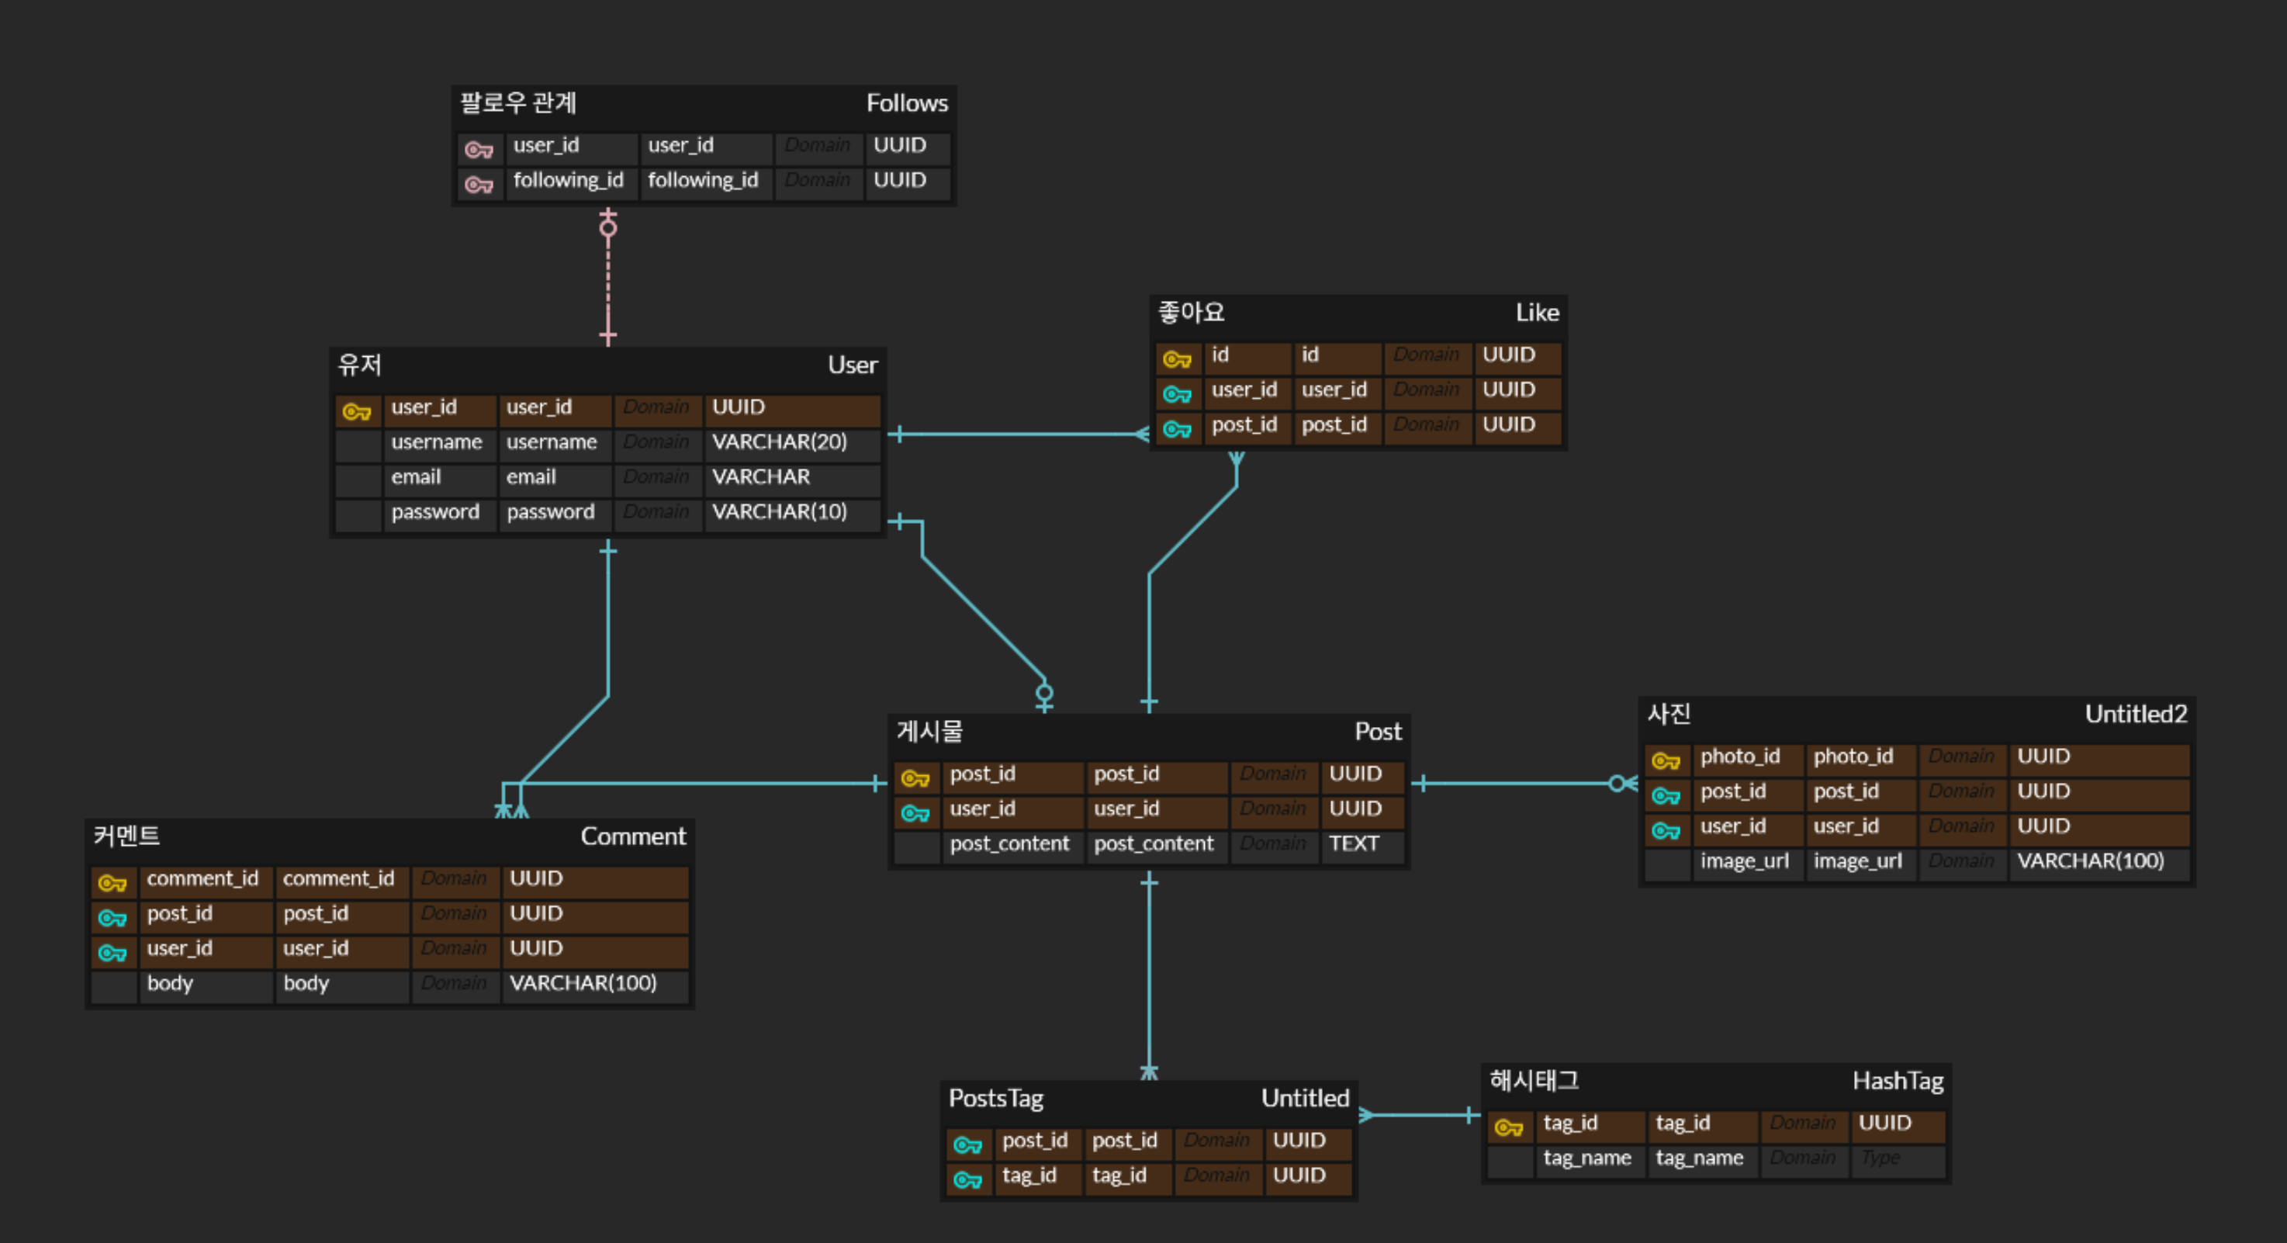
Task: Click the yellow key icon next to comment_id
Action: click(x=112, y=882)
